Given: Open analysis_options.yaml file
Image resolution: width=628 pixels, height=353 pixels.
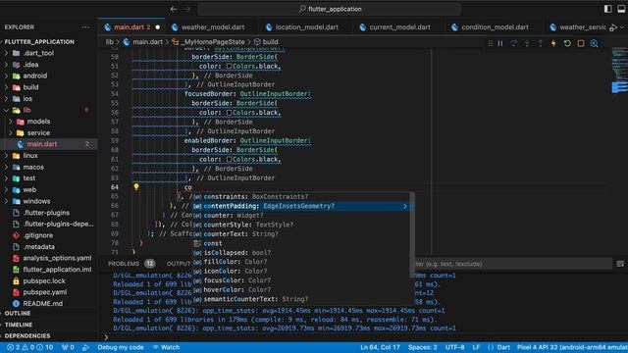Looking at the screenshot, I should (x=57, y=258).
